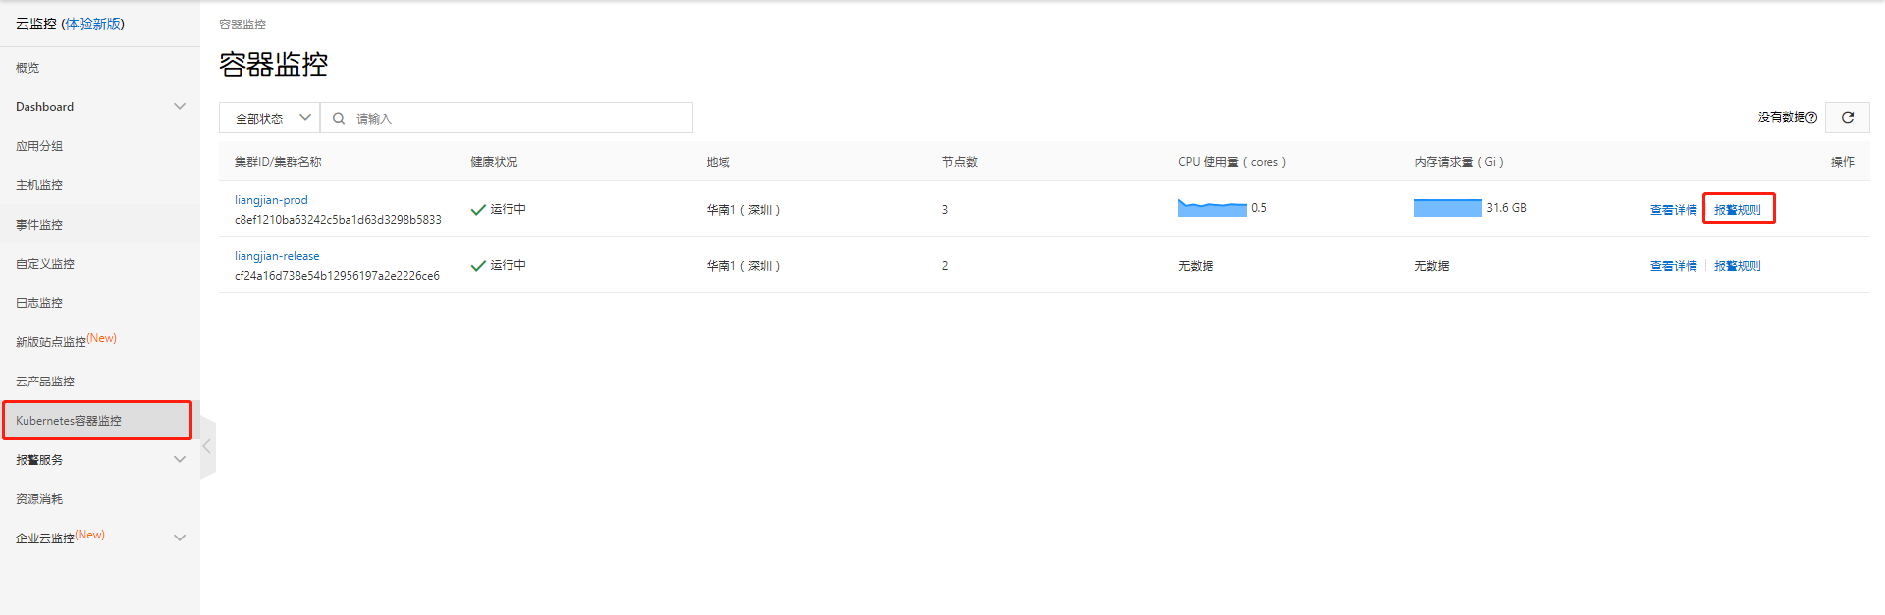Collapse the sidebar using the arrow handle
1885x615 pixels.
tap(206, 447)
